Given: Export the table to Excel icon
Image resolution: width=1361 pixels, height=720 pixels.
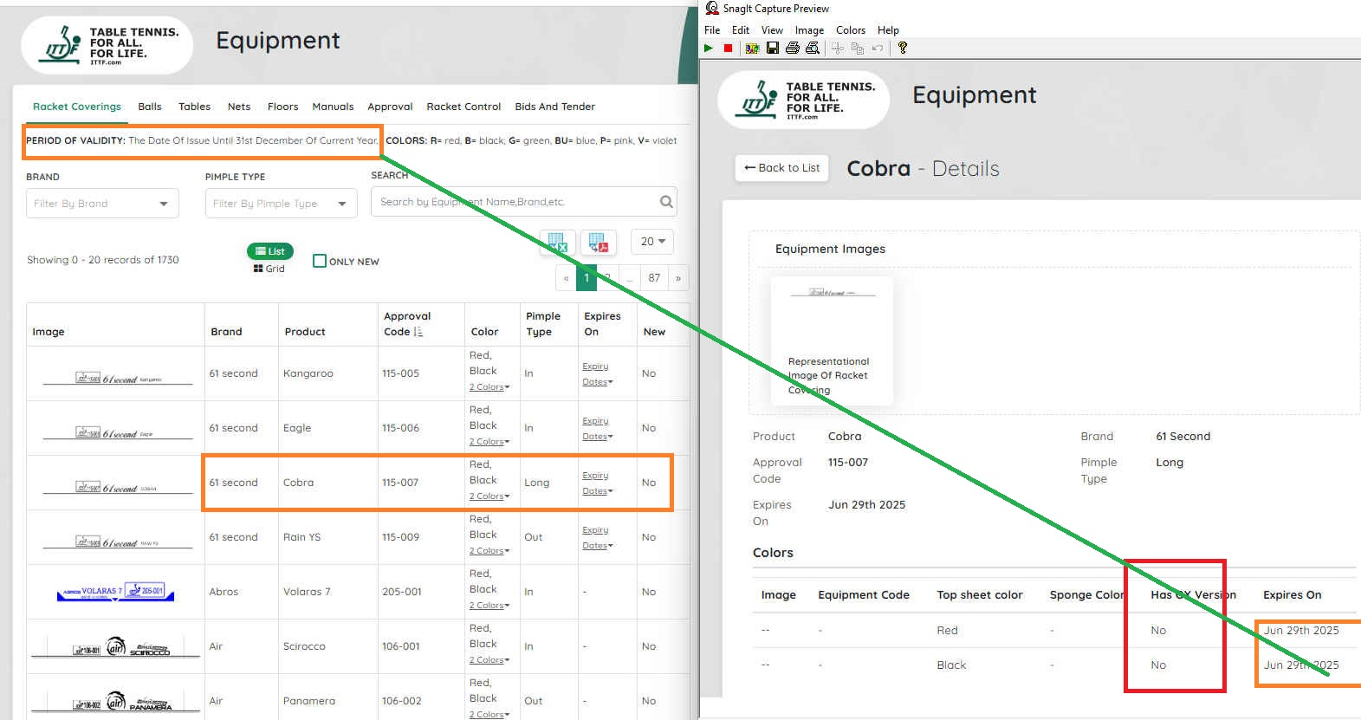Looking at the screenshot, I should click(557, 243).
